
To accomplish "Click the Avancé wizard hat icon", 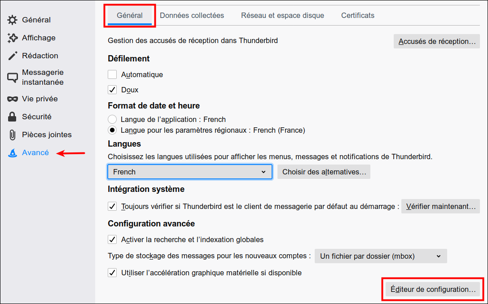I will (x=13, y=153).
